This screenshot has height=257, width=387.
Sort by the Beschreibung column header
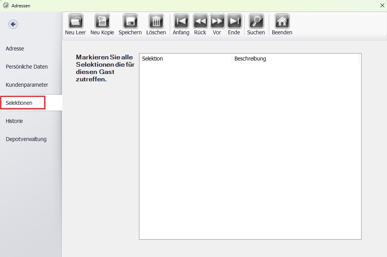pyautogui.click(x=295, y=59)
